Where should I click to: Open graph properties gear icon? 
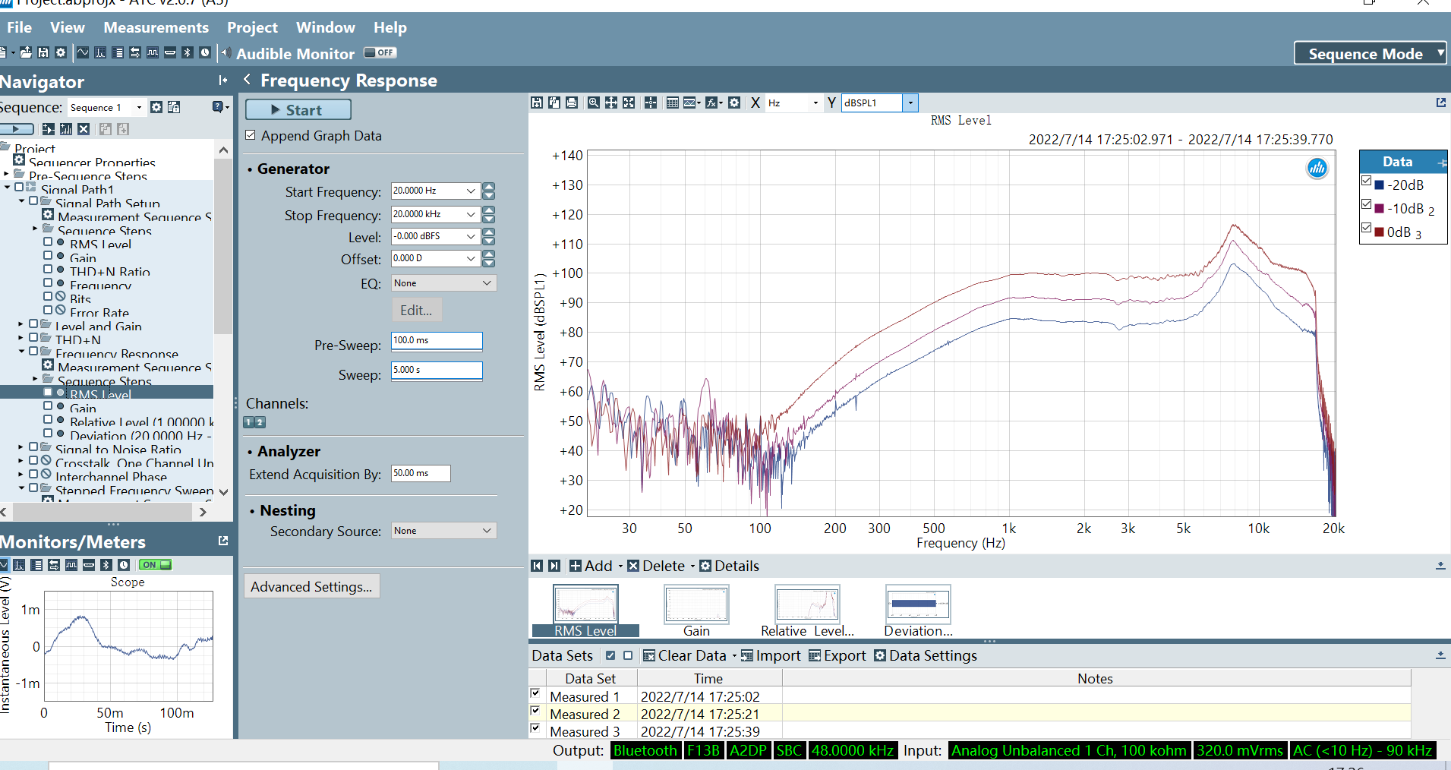tap(734, 103)
